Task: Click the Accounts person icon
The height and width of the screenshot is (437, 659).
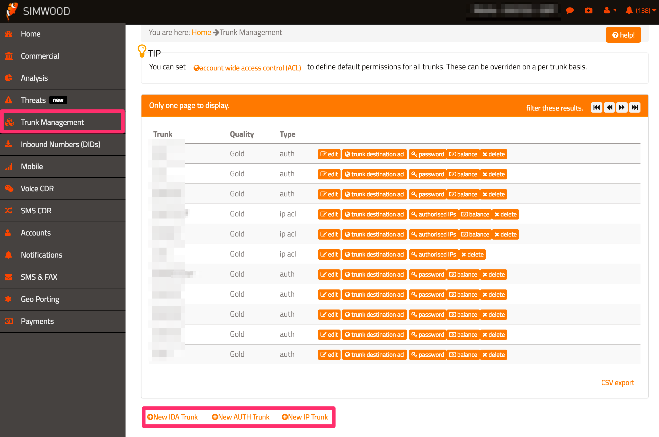Action: pyautogui.click(x=8, y=233)
